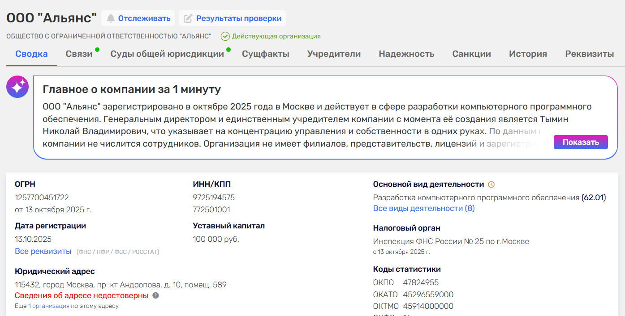
Task: Open the Реквизиты tab
Action: [589, 54]
